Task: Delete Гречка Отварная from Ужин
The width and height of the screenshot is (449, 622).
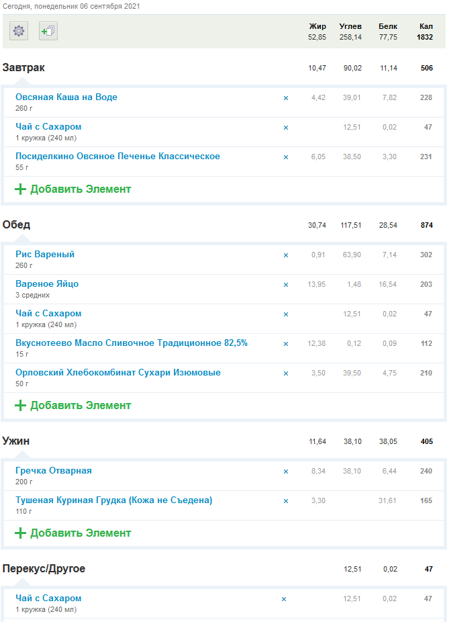Action: pyautogui.click(x=285, y=472)
